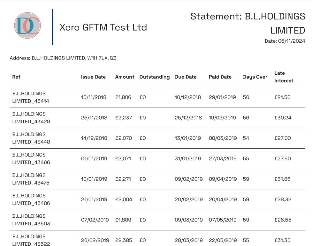Select reference B.L.HOLDINGS LIMITED_43414
The width and height of the screenshot is (312, 246).
(x=31, y=97)
